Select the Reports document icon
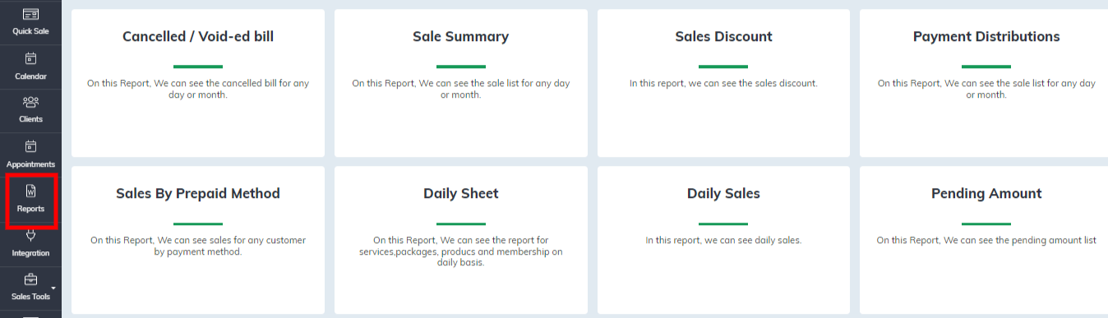Screen dimensions: 1108x318 pyautogui.click(x=30, y=191)
